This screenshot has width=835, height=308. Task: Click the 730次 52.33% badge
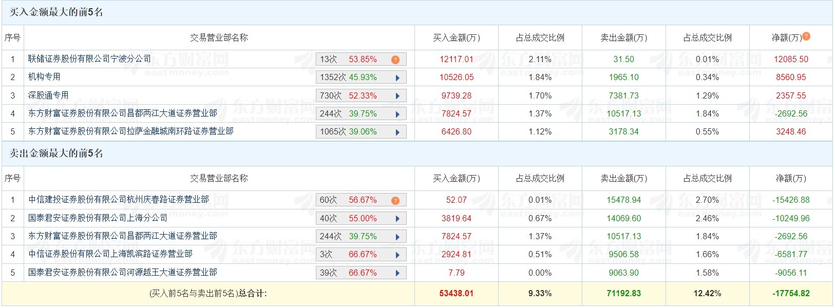(361, 96)
